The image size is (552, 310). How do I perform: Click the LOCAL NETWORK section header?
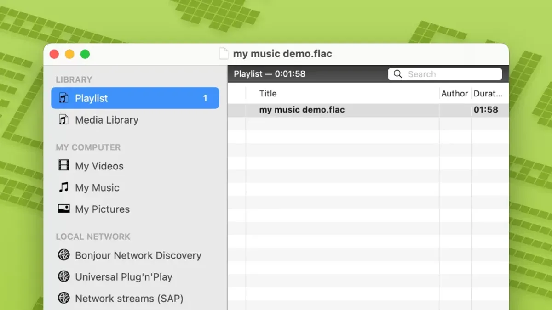(x=93, y=237)
